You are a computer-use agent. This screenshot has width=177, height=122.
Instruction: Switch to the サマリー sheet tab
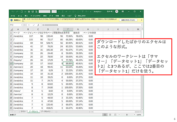23,112
